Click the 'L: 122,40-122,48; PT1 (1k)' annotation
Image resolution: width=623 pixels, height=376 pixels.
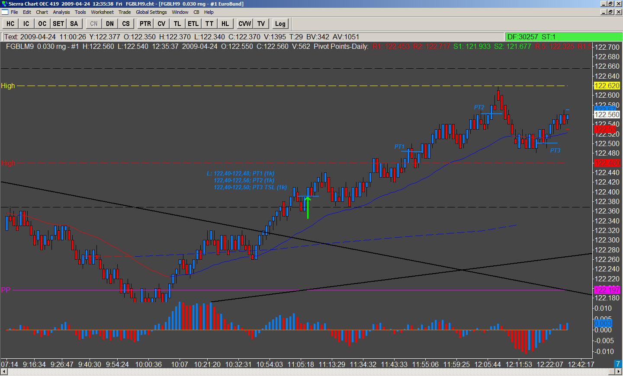(x=241, y=174)
